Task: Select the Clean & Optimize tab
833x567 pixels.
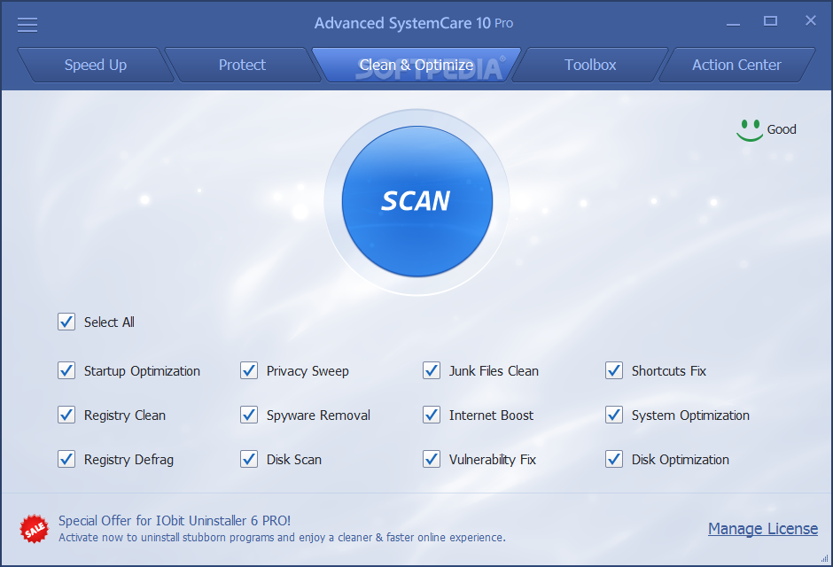Action: point(416,65)
